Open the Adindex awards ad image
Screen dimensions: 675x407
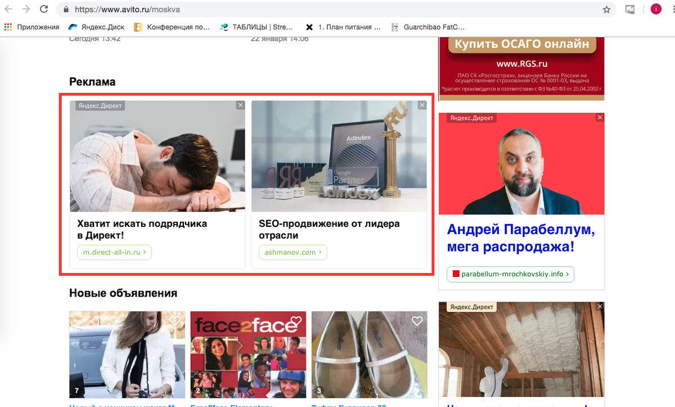point(339,156)
